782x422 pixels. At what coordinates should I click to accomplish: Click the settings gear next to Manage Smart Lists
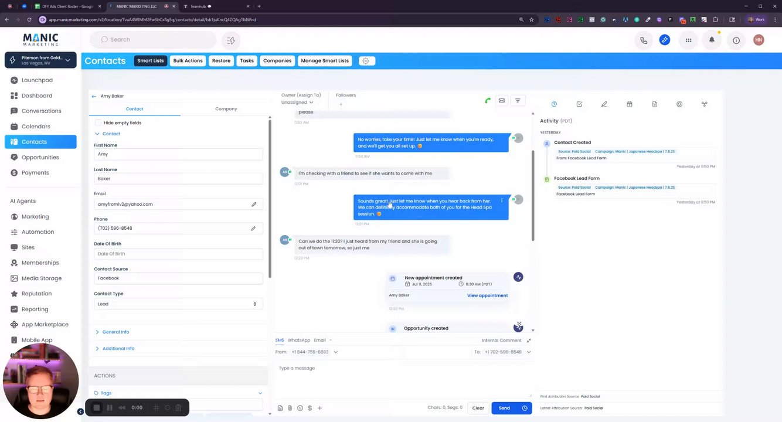pyautogui.click(x=365, y=61)
